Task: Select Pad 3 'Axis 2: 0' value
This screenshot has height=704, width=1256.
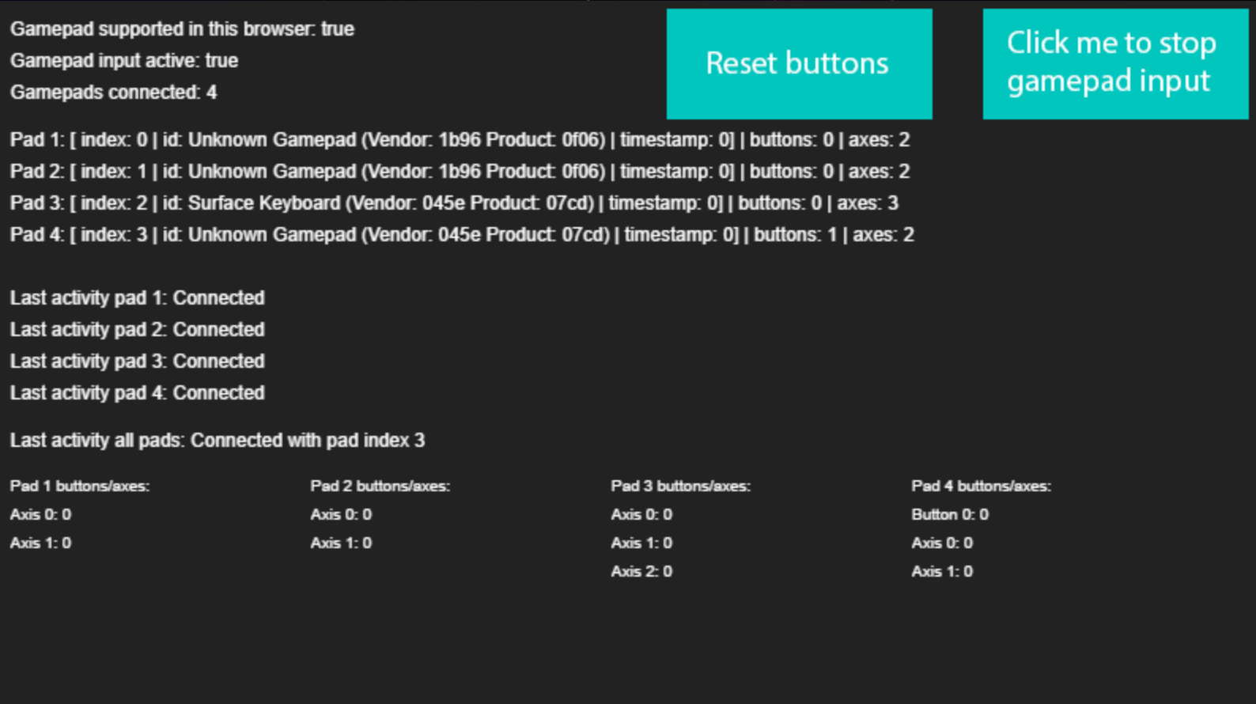Action: [x=641, y=571]
